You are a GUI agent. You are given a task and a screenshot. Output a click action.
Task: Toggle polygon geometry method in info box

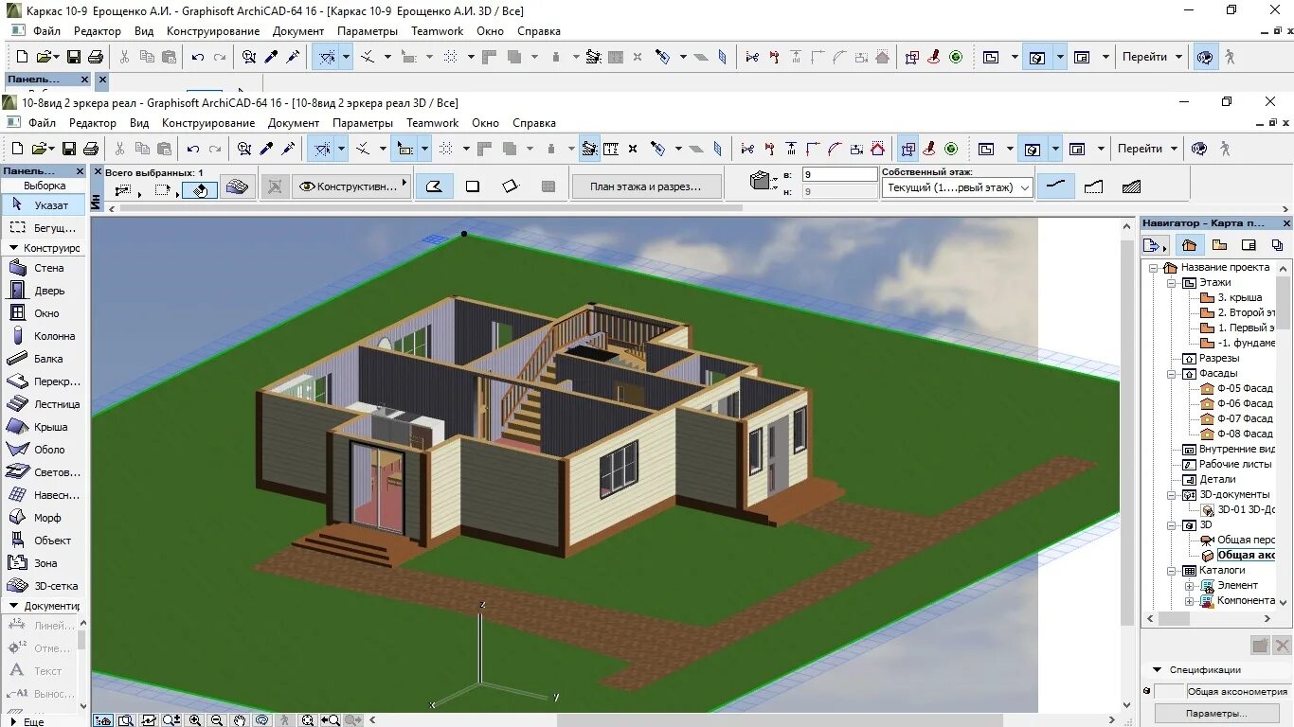pyautogui.click(x=434, y=186)
